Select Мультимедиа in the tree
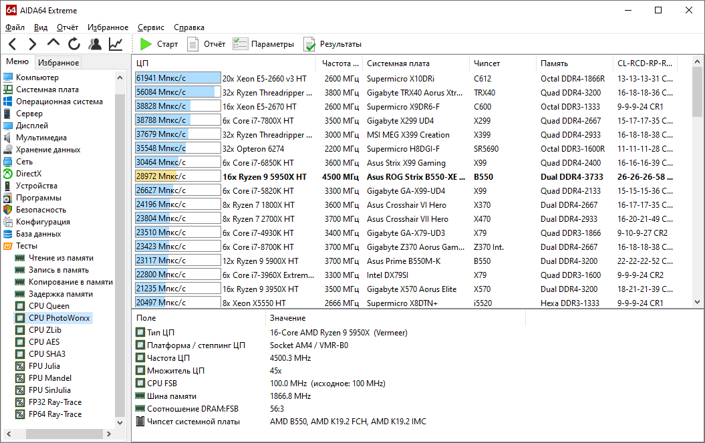This screenshot has height=443, width=705. click(x=41, y=138)
